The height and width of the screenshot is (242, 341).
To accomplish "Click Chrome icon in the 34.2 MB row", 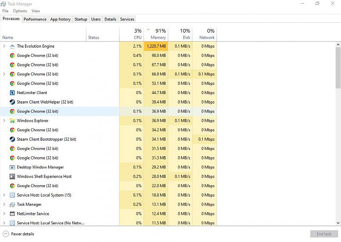I will click(x=12, y=130).
